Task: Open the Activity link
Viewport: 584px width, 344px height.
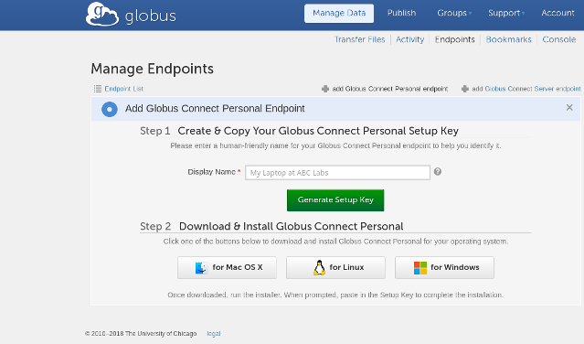Action: [x=409, y=39]
